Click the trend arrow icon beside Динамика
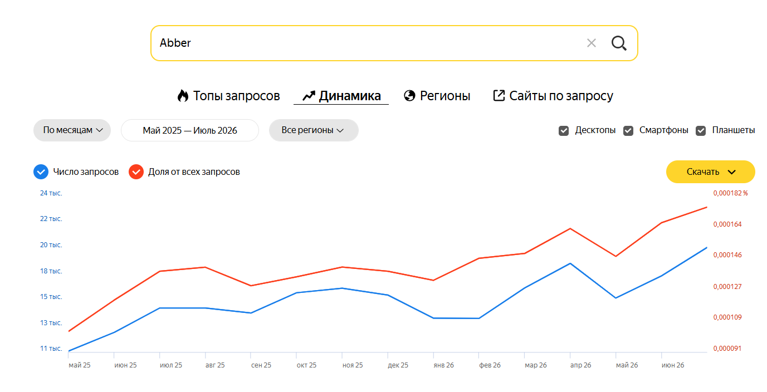The image size is (767, 392). [309, 96]
